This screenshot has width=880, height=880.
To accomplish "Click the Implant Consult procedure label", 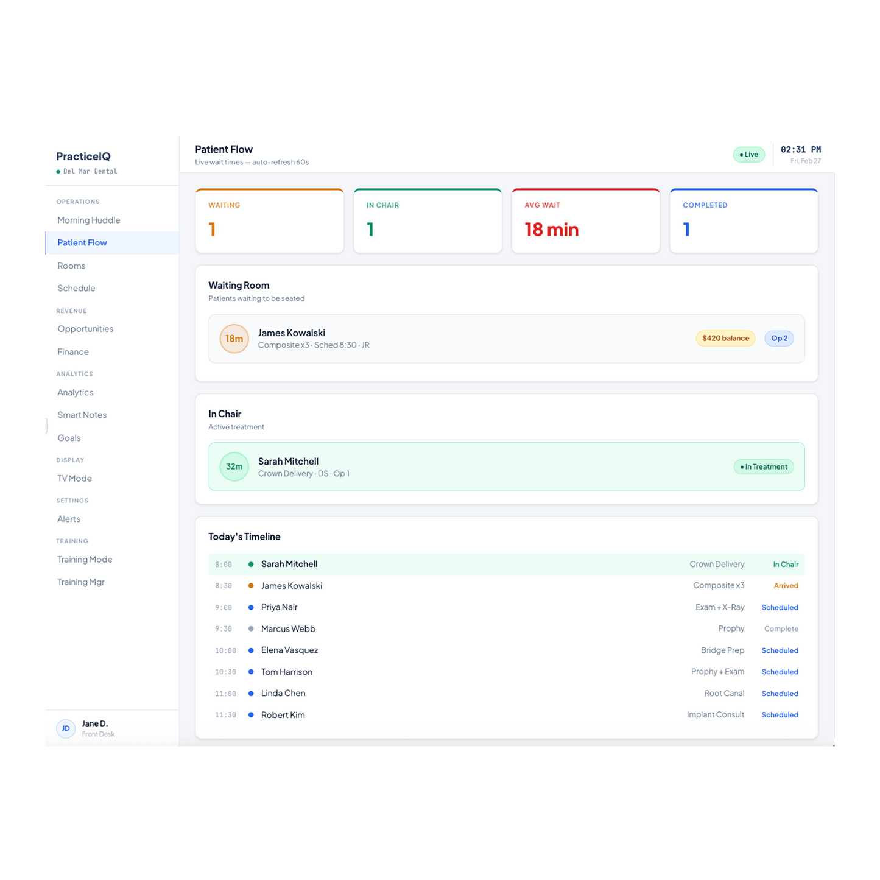I will point(716,715).
